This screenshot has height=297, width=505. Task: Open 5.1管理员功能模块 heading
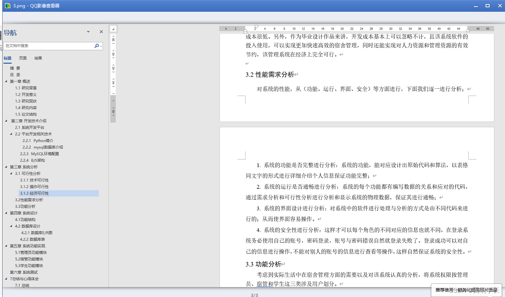pyautogui.click(x=31, y=253)
